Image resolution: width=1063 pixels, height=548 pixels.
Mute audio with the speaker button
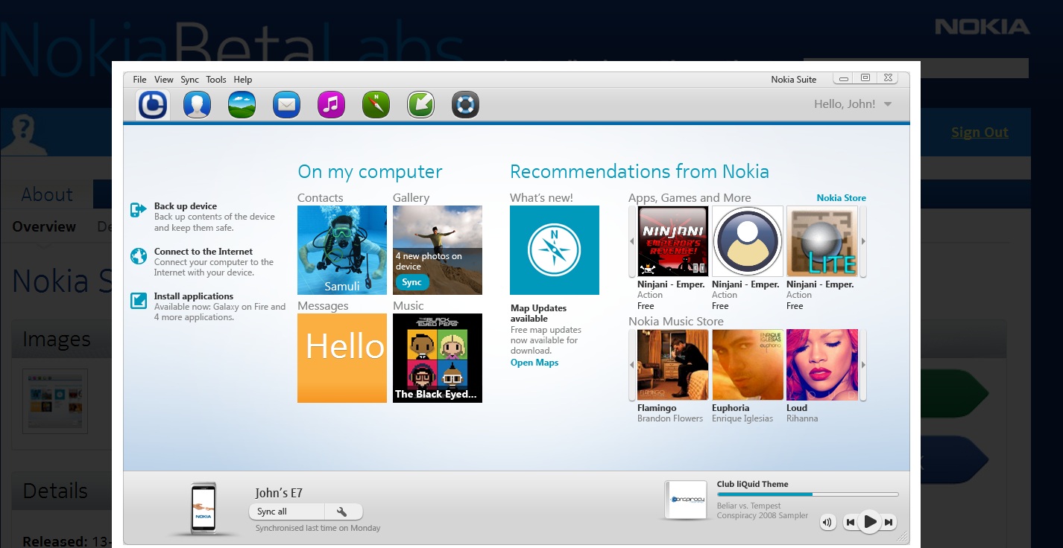click(827, 522)
